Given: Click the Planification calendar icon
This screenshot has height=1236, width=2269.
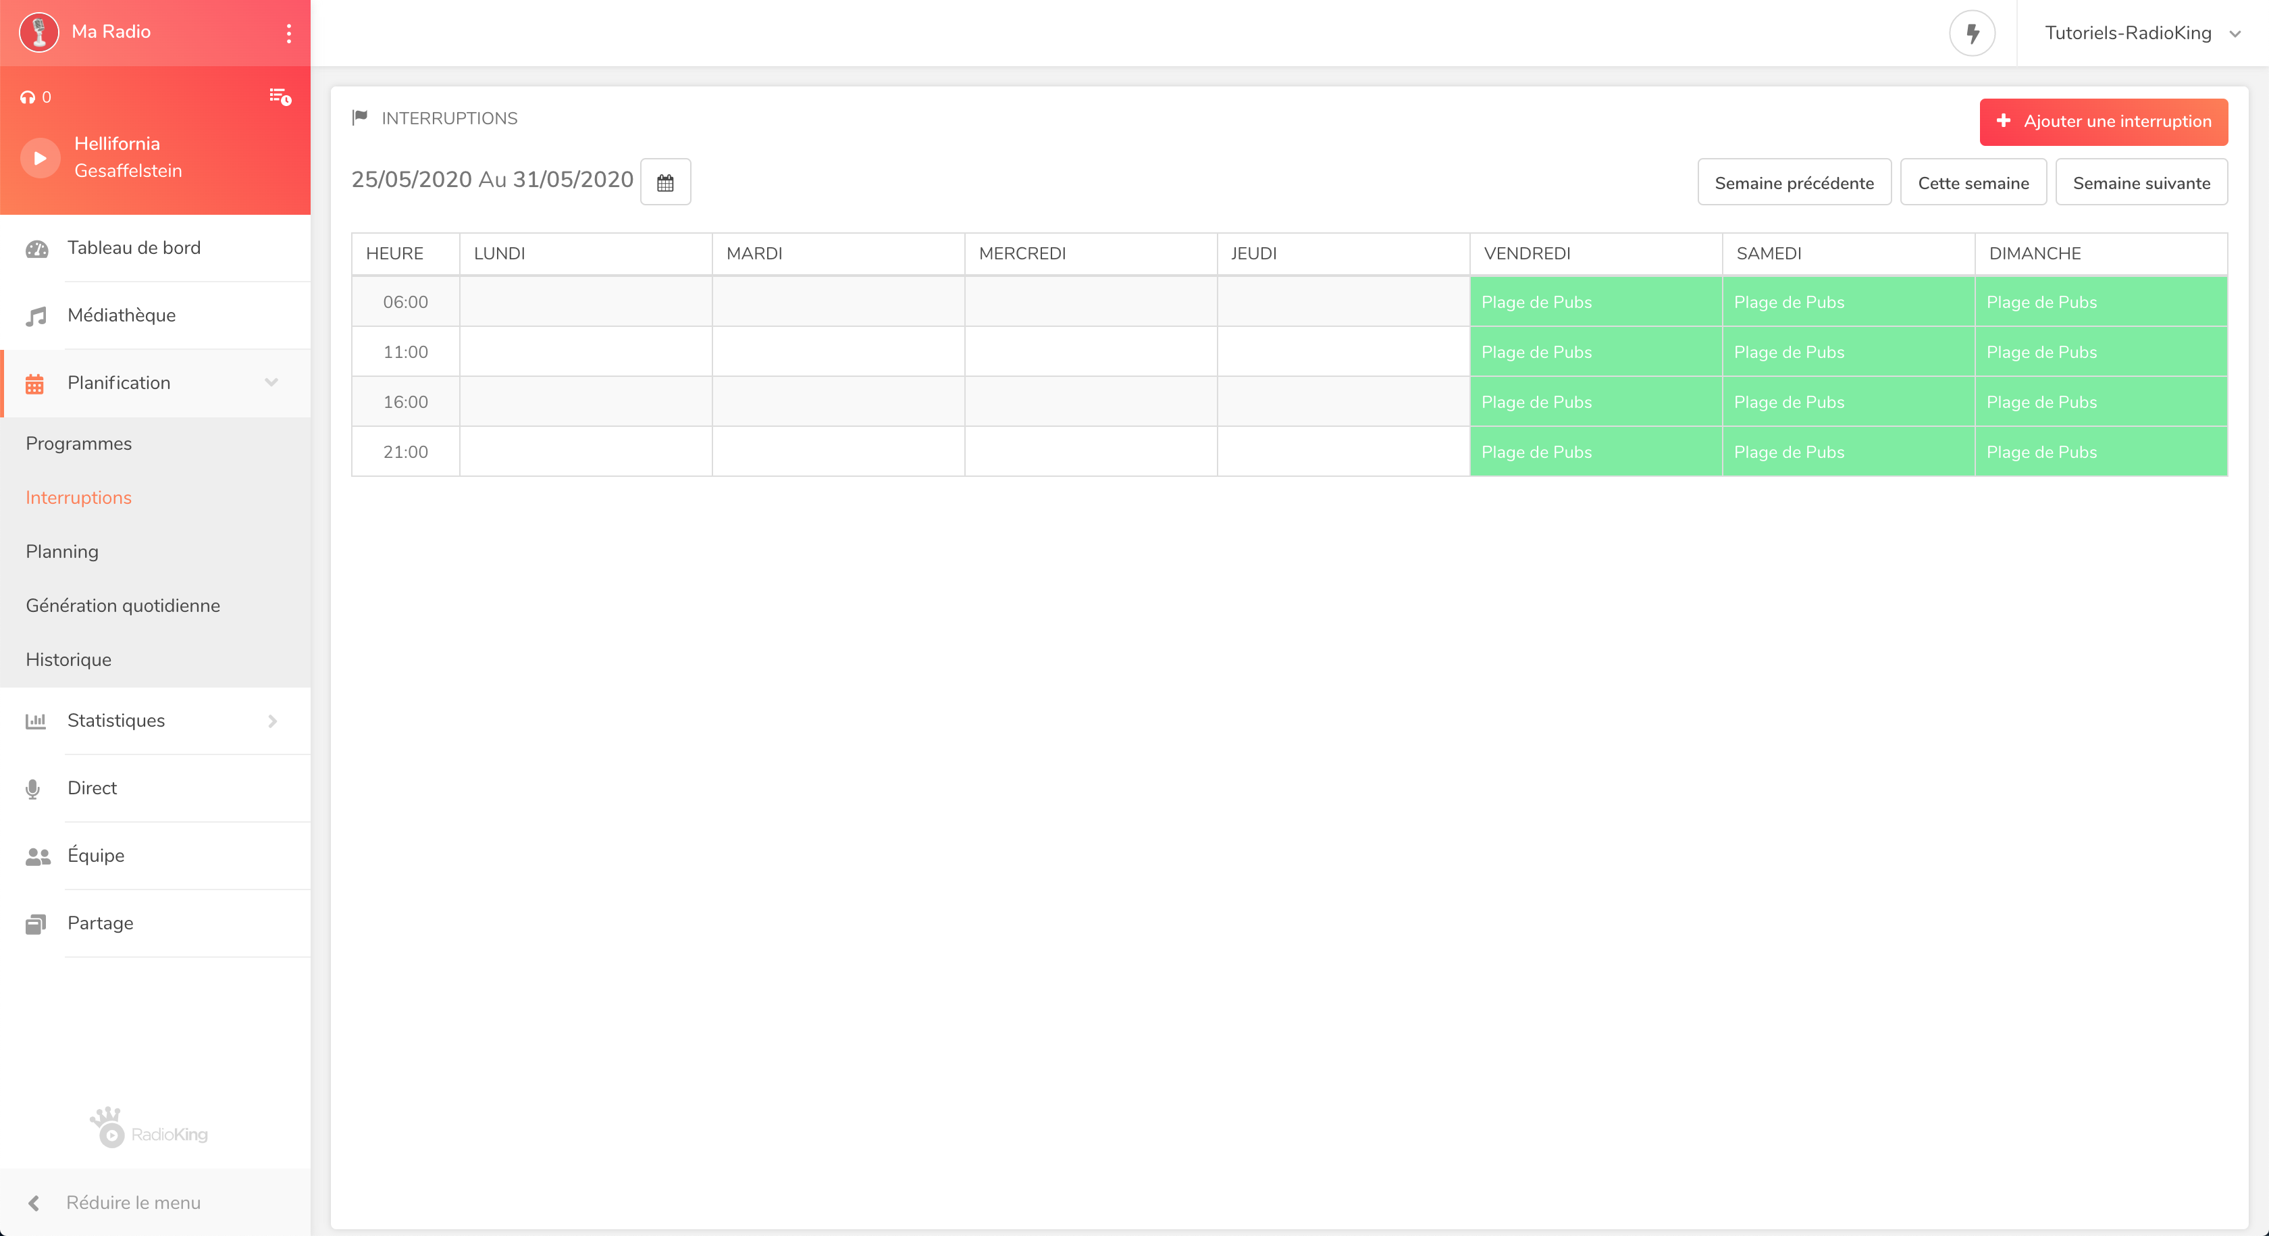Looking at the screenshot, I should tap(34, 384).
